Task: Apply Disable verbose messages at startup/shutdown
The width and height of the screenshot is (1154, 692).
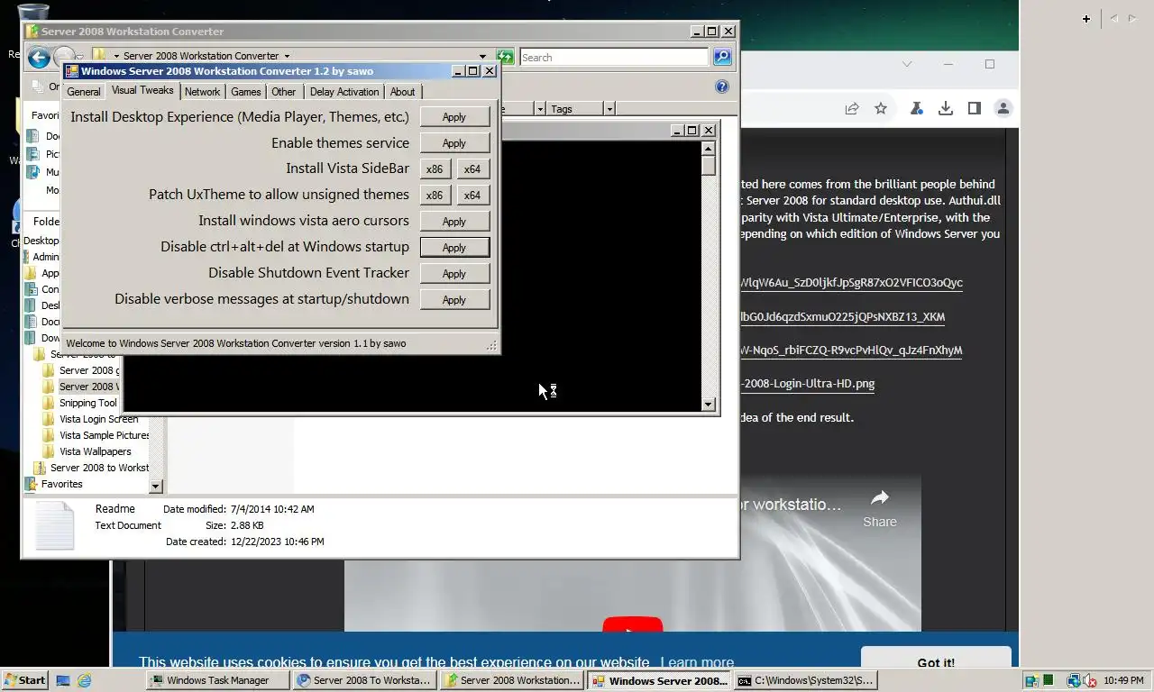Action: click(x=454, y=300)
